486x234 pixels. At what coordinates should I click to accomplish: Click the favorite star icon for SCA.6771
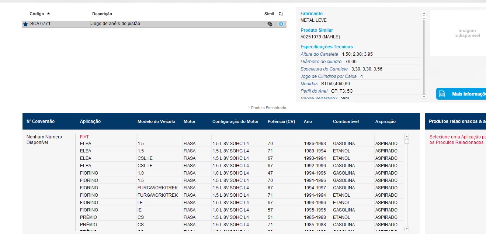point(25,24)
